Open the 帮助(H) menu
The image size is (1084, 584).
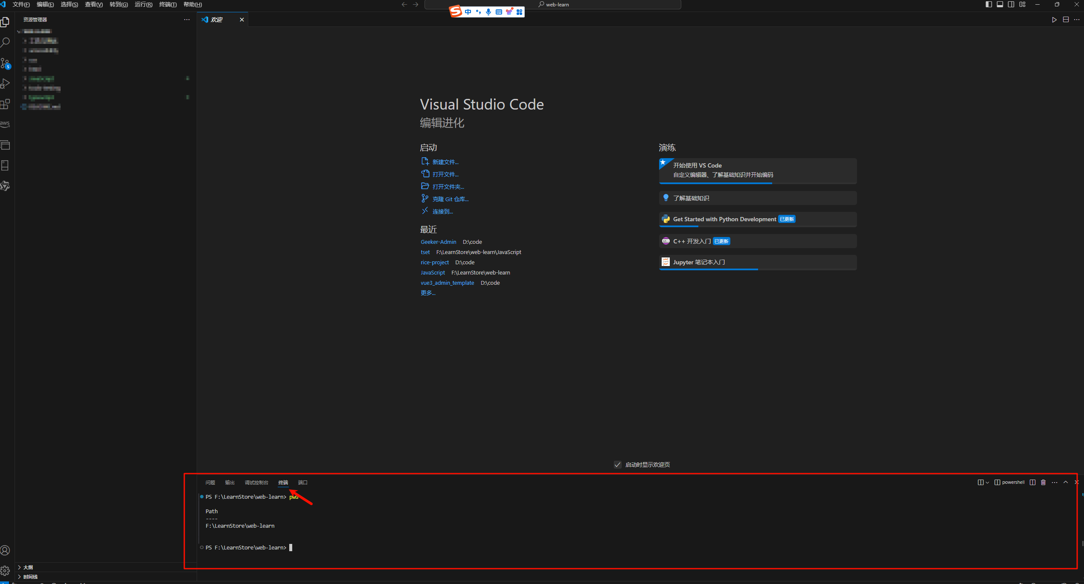(192, 4)
